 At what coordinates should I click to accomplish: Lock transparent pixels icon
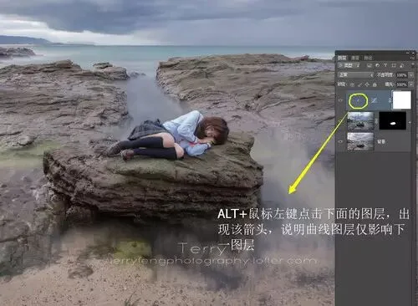[352, 84]
